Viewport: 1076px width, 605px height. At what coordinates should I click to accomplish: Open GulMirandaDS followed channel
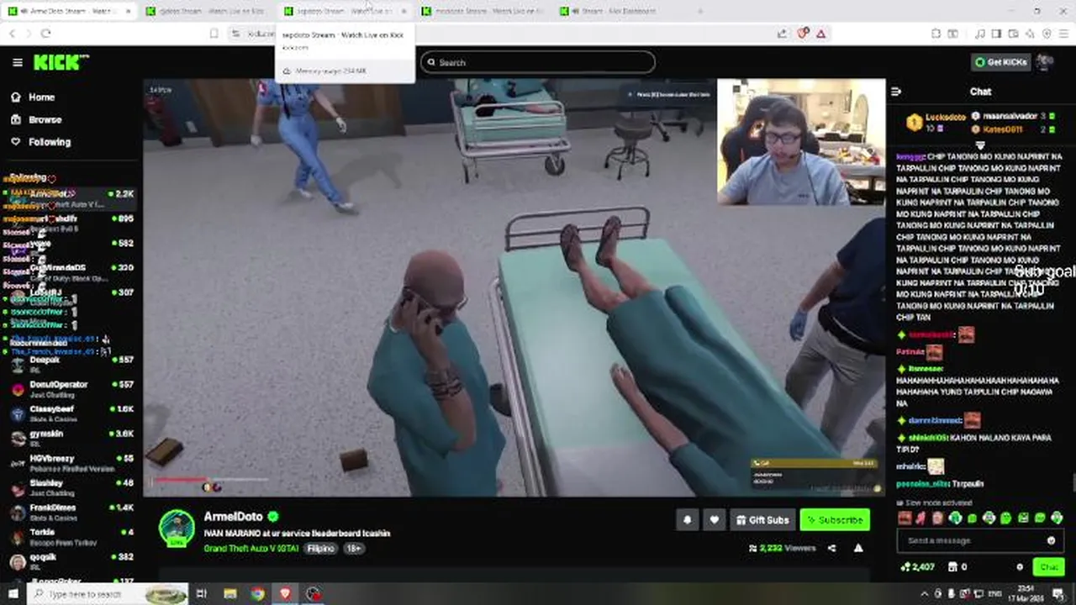[x=71, y=271]
